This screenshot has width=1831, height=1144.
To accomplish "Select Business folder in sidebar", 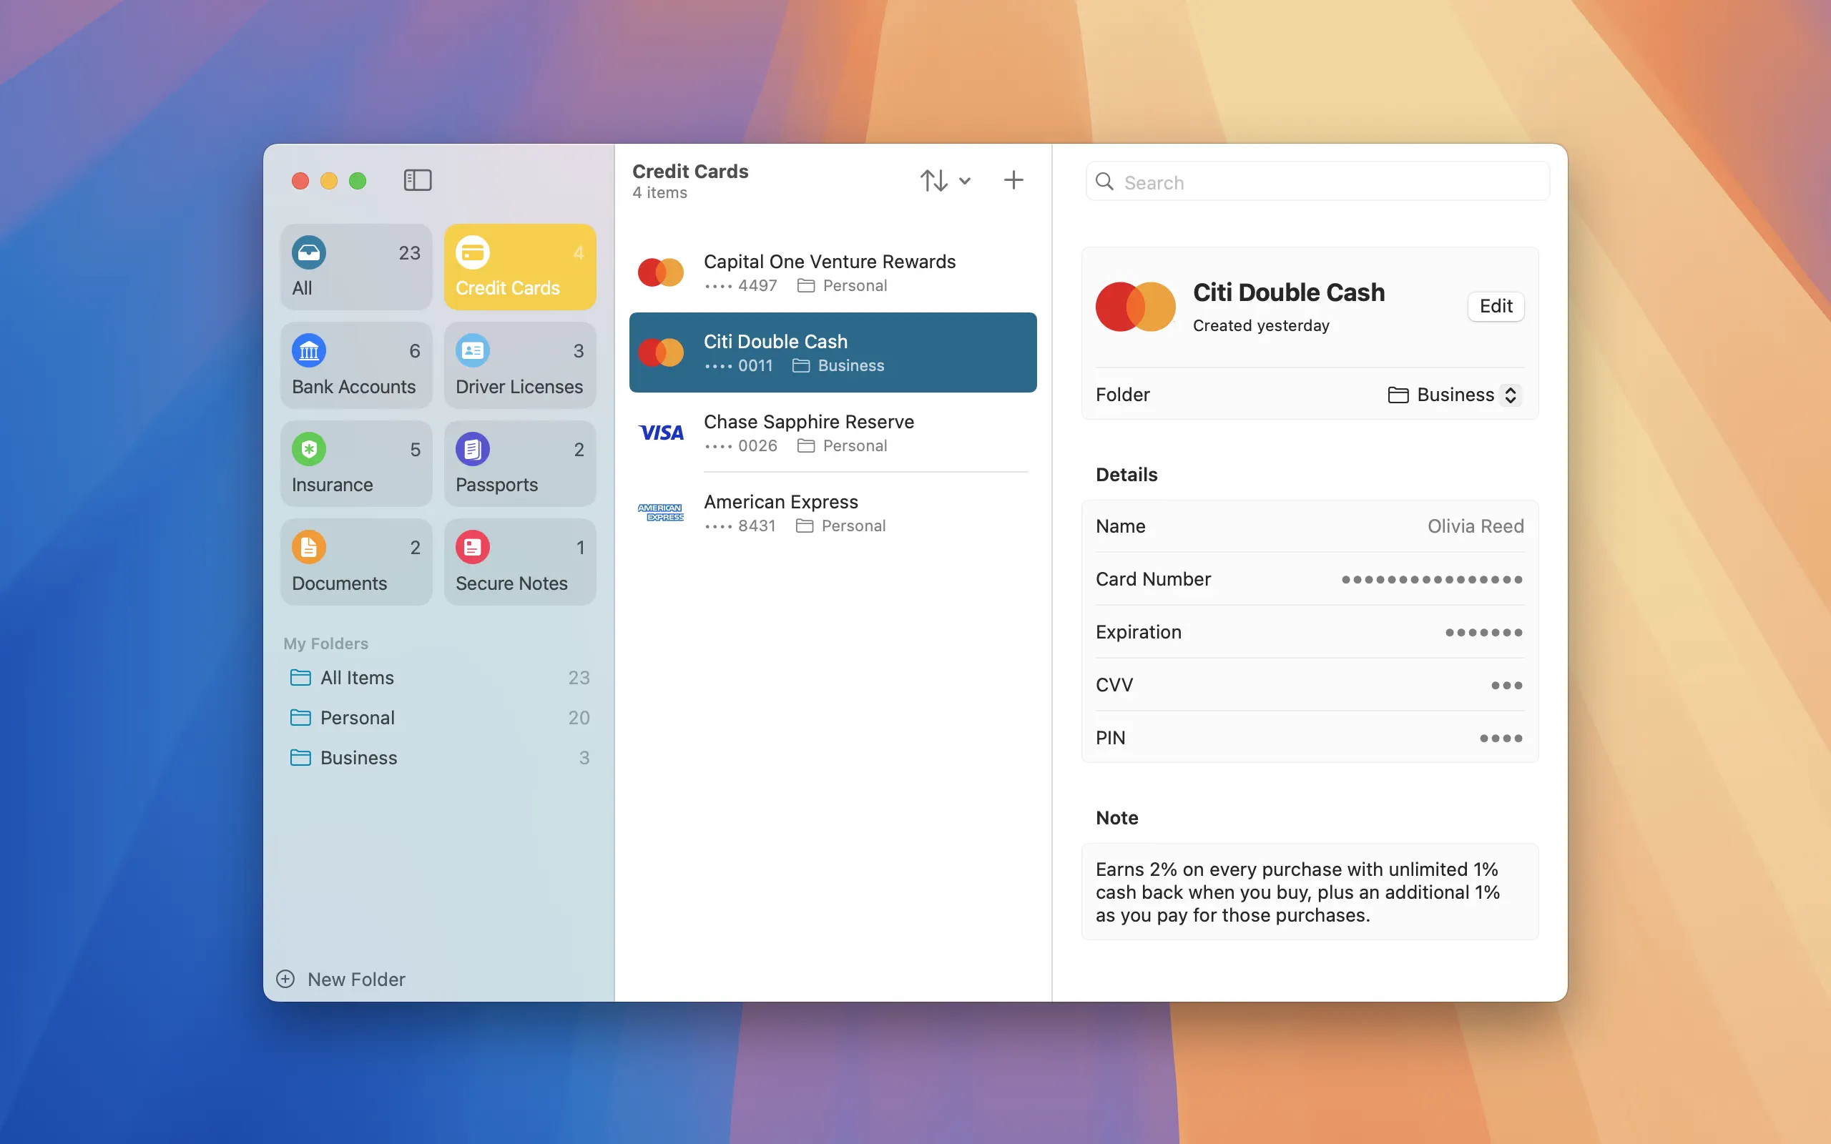I will pyautogui.click(x=358, y=757).
